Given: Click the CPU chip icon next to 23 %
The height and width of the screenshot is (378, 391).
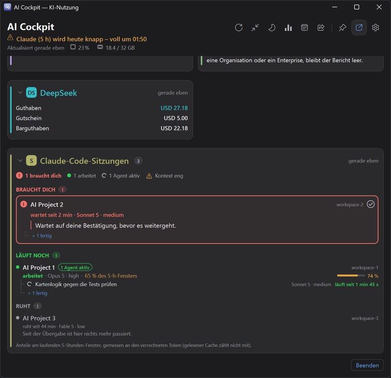Looking at the screenshot, I should click(x=73, y=47).
